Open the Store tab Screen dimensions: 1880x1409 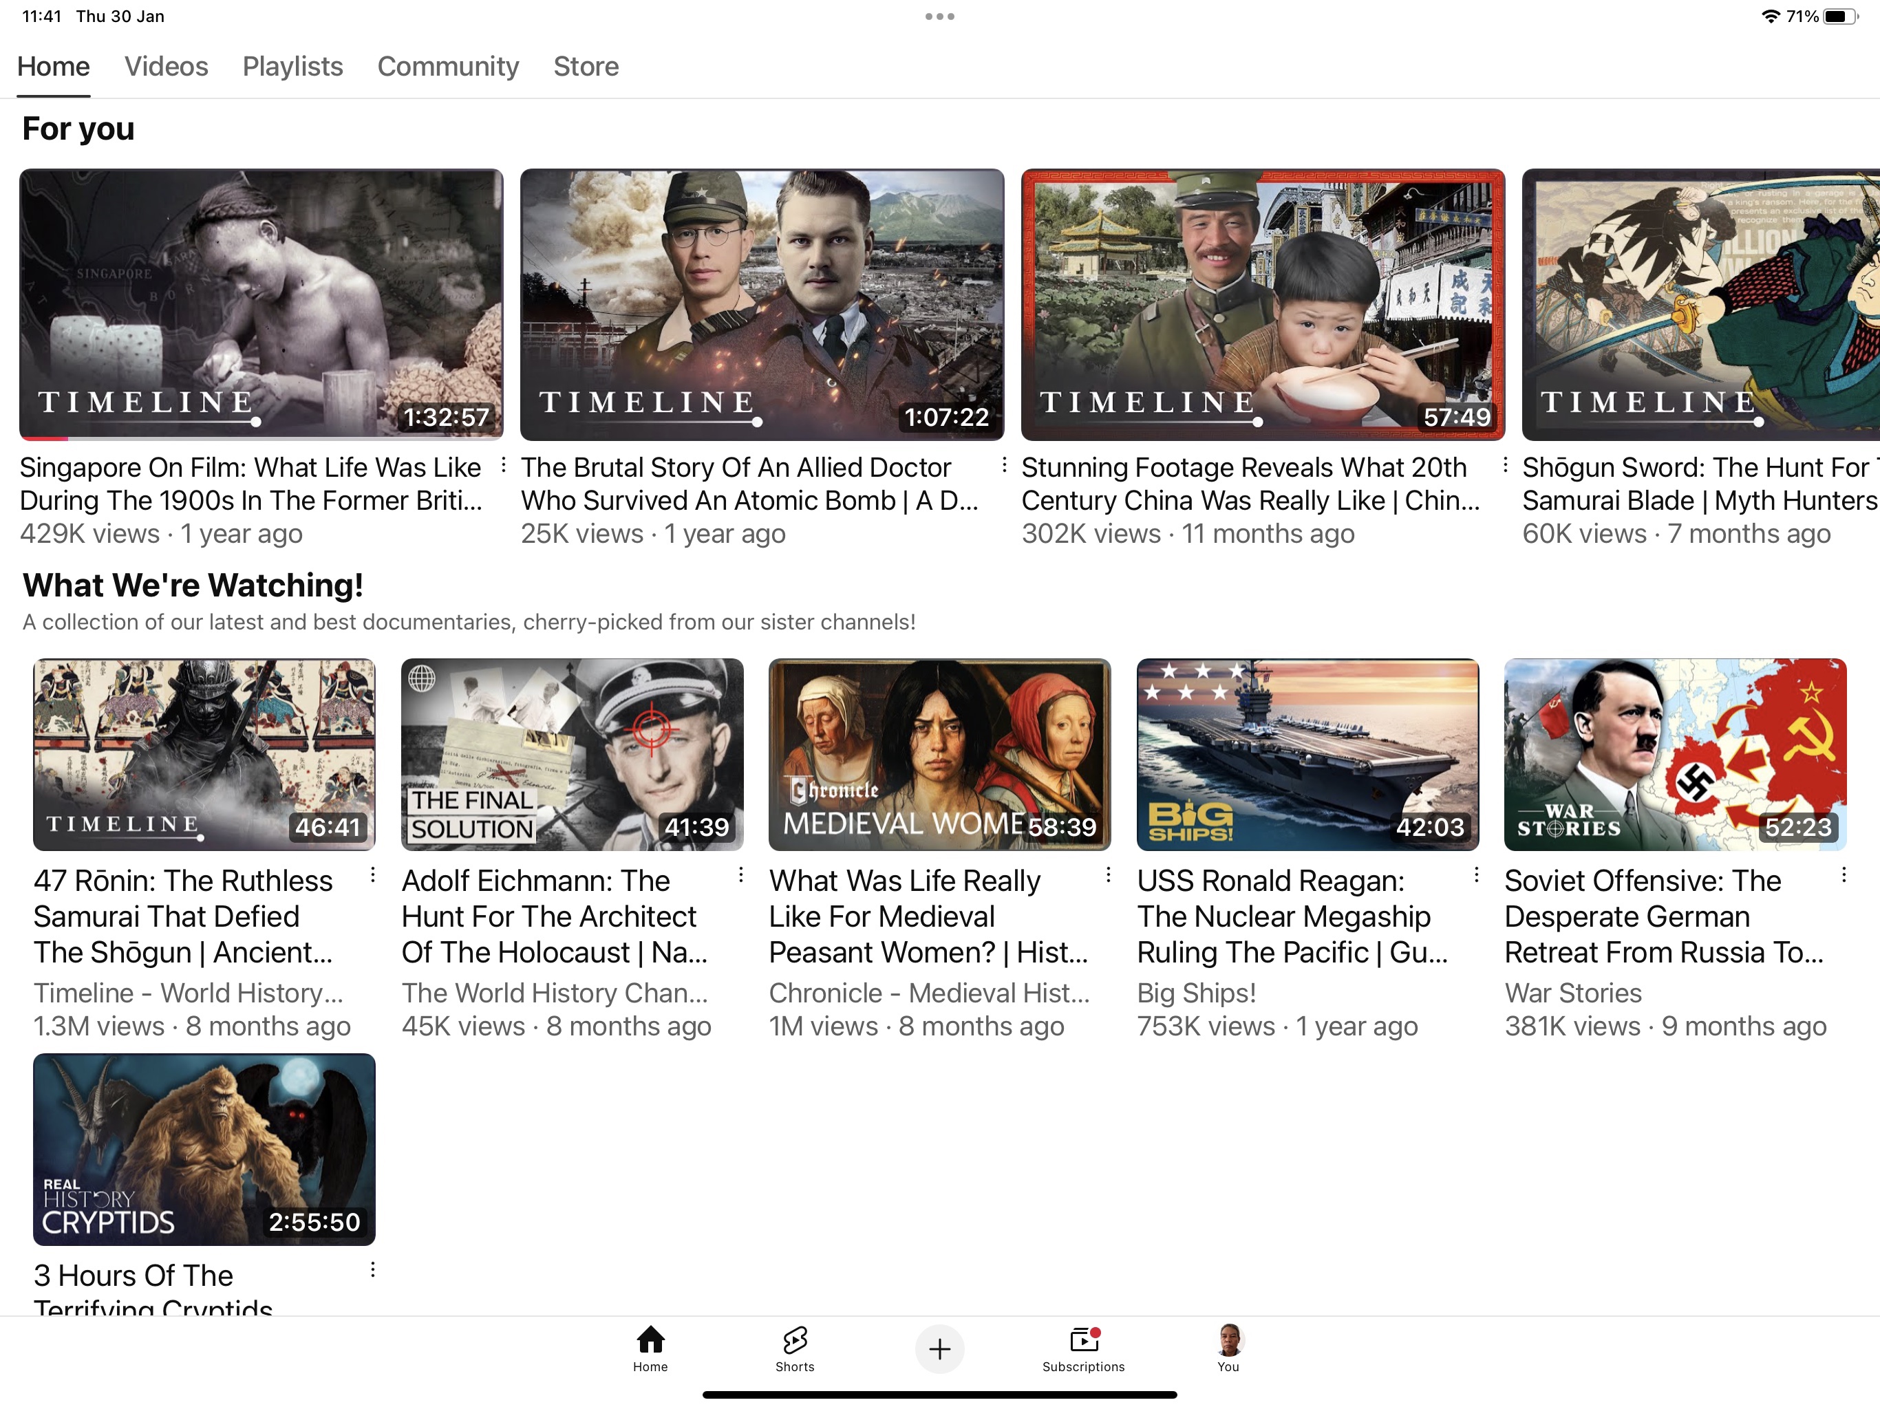tap(586, 66)
